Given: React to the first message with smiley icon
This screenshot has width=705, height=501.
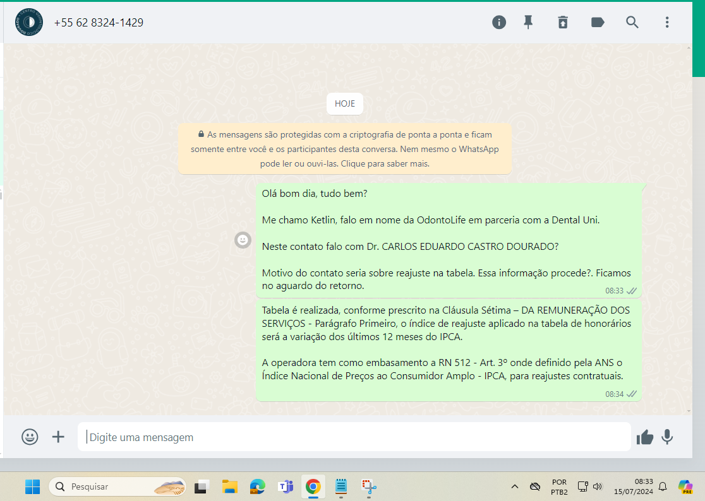Looking at the screenshot, I should [243, 240].
